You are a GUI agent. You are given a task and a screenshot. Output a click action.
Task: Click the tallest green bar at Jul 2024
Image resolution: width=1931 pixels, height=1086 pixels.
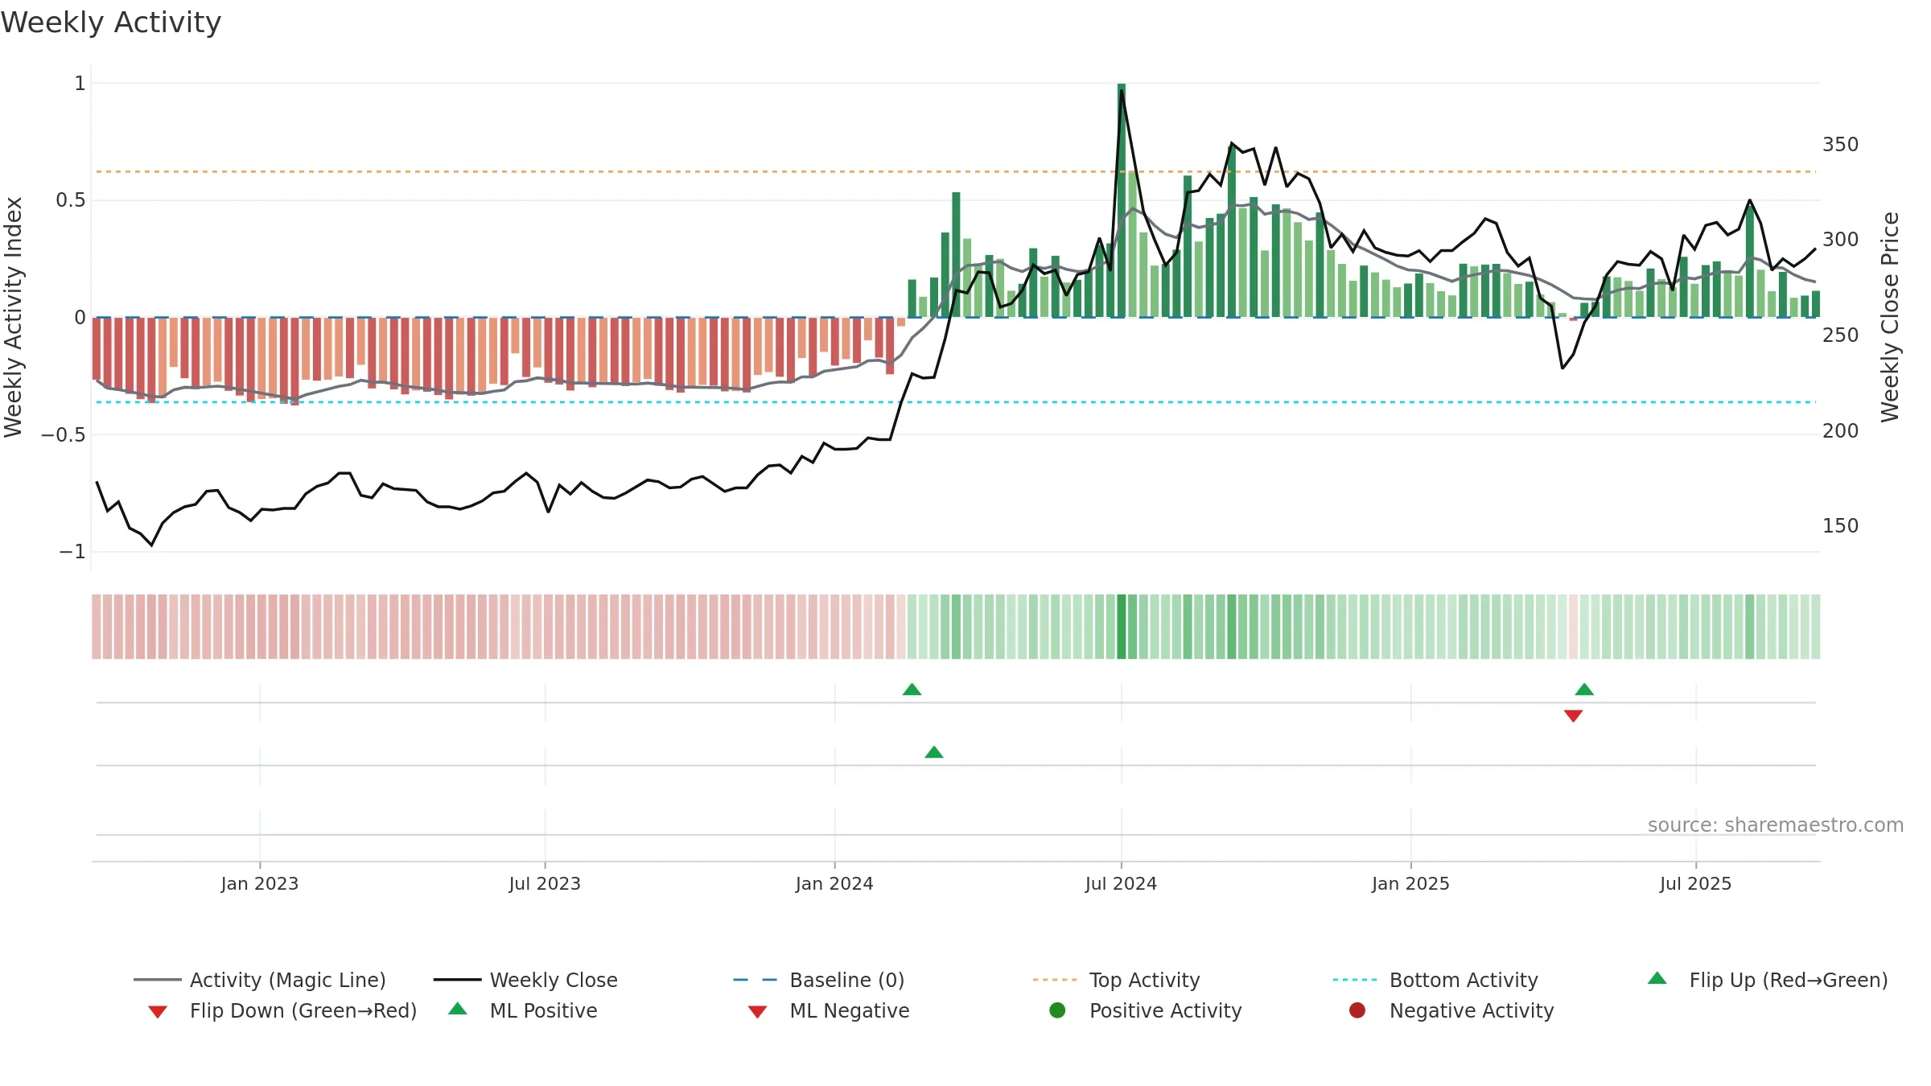(x=1122, y=200)
